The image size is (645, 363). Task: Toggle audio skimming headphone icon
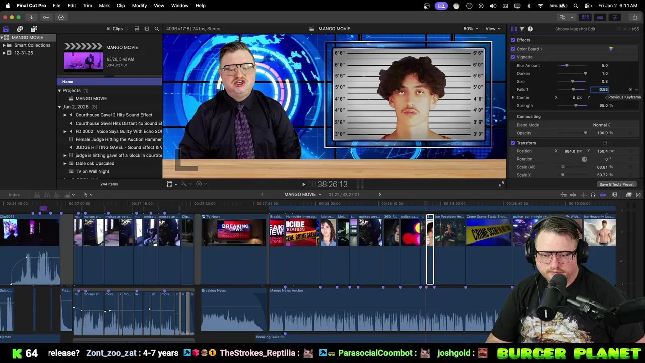click(x=593, y=195)
